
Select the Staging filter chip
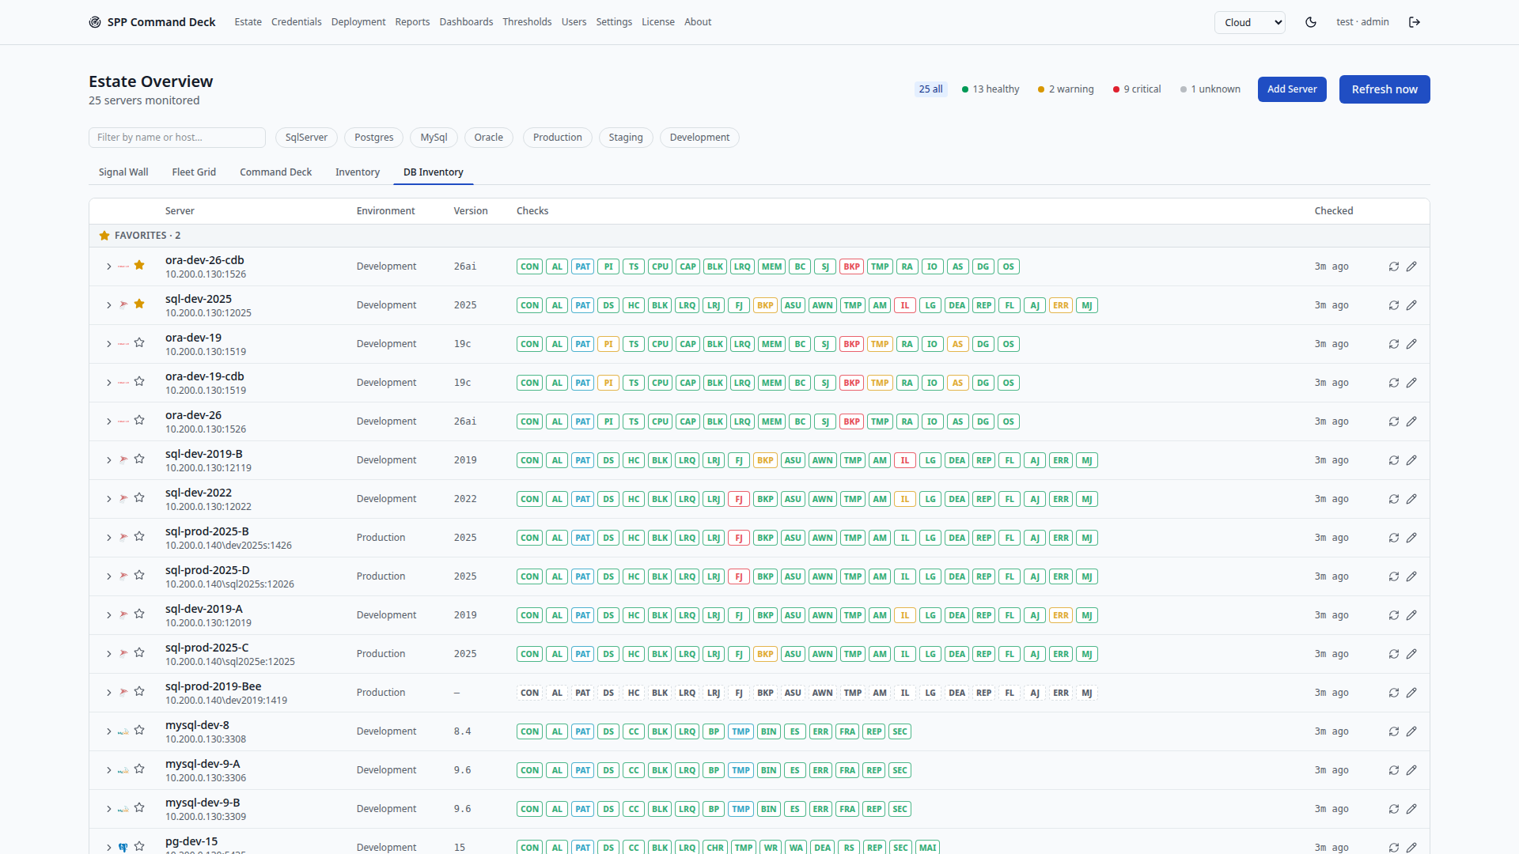coord(626,138)
